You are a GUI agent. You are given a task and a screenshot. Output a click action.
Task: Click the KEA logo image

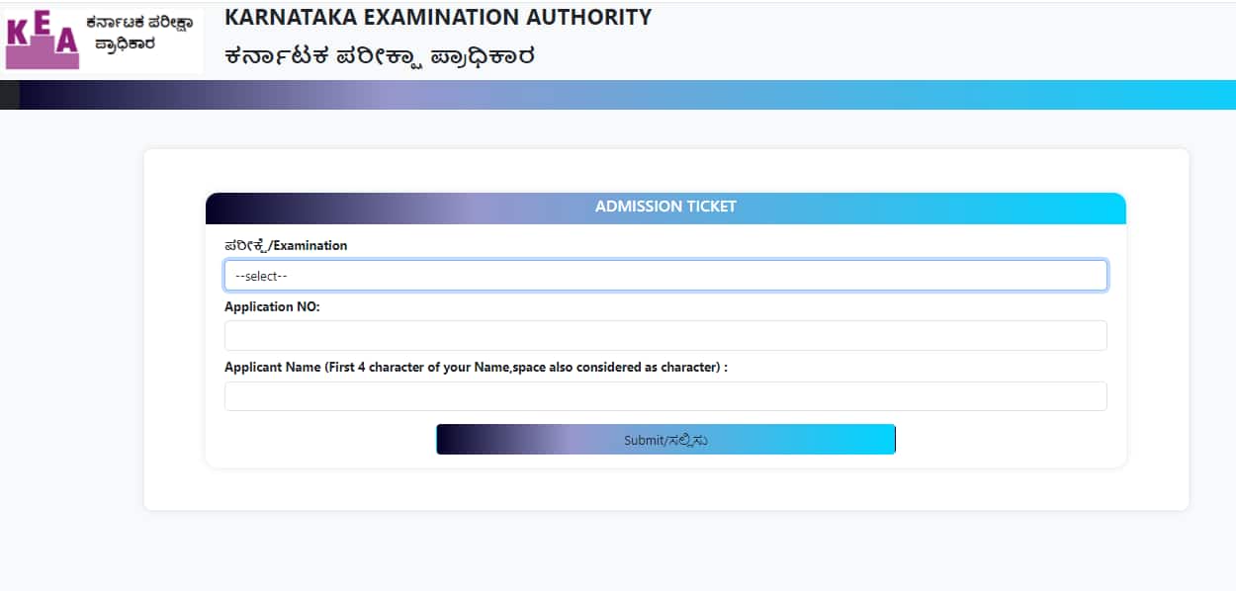(103, 40)
